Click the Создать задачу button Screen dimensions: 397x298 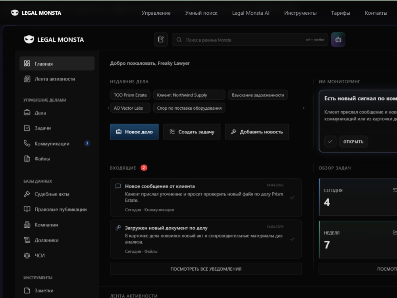[x=192, y=132]
